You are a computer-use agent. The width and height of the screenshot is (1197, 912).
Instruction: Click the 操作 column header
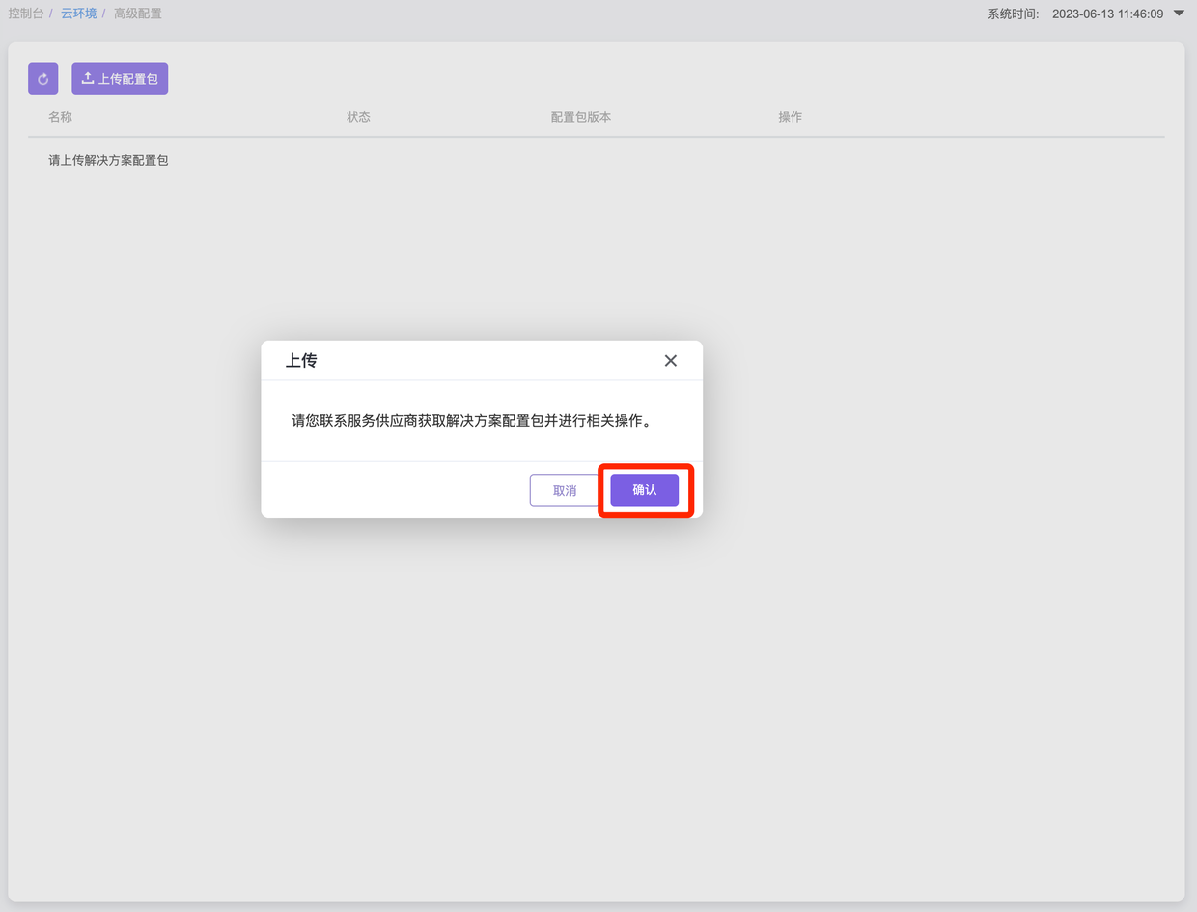click(x=790, y=117)
